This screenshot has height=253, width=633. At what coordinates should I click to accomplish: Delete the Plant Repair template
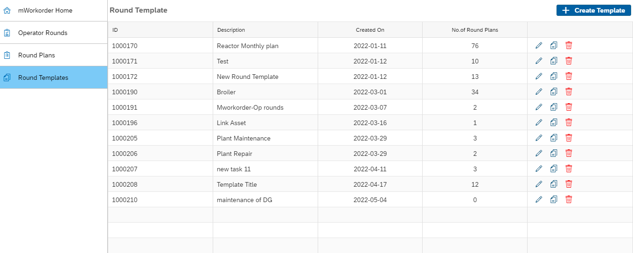coord(569,153)
